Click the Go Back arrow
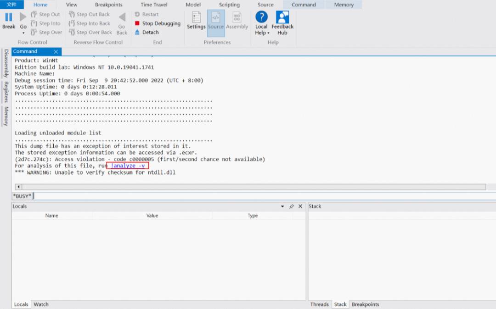The image size is (496, 309). click(122, 17)
